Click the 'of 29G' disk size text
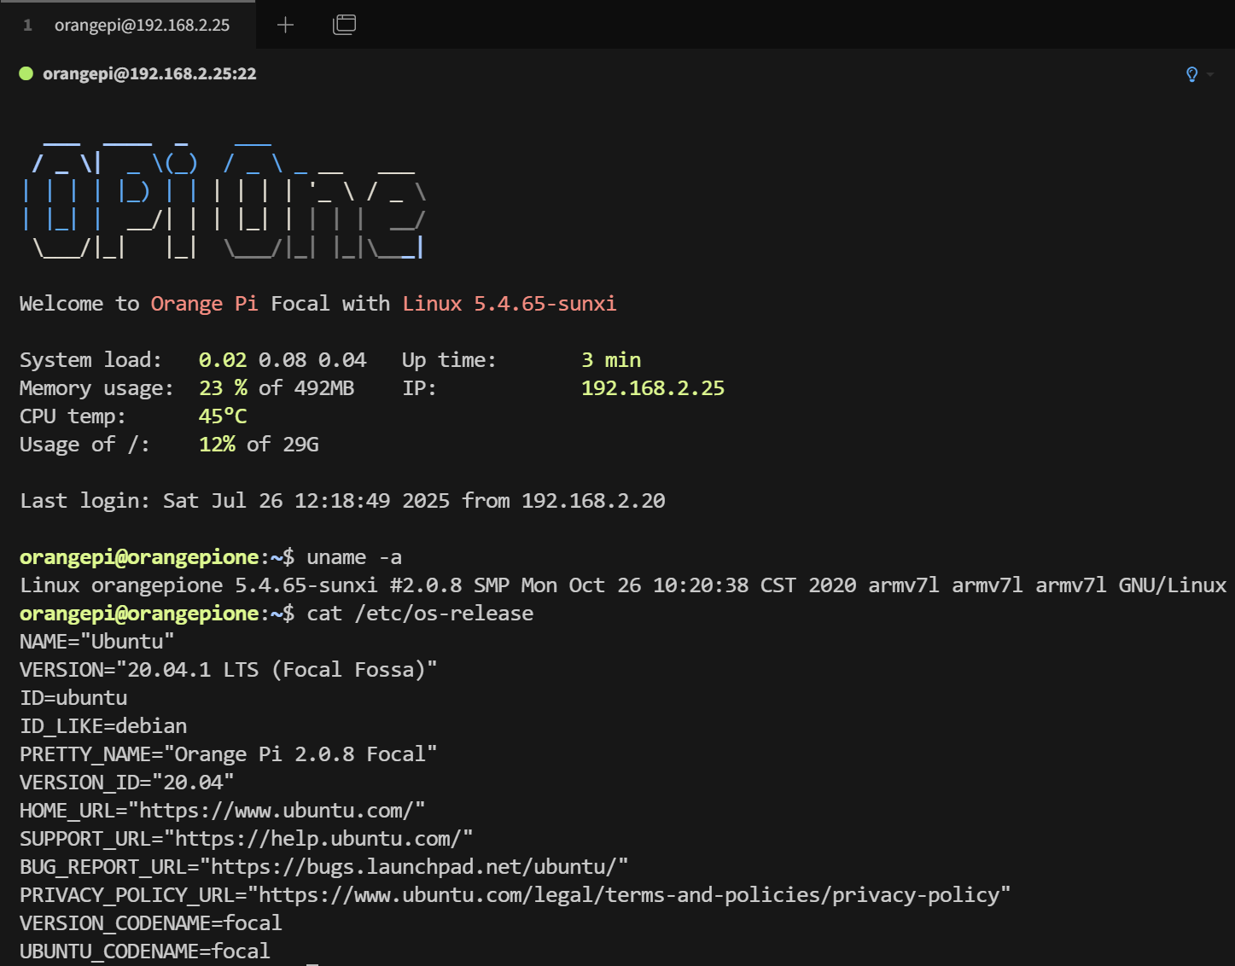1235x966 pixels. pyautogui.click(x=283, y=445)
